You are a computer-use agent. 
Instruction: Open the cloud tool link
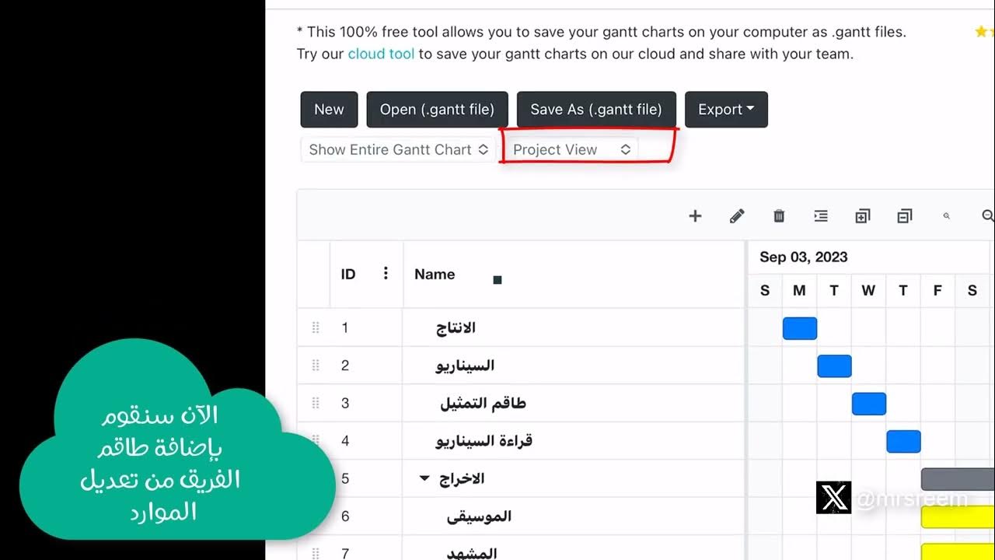[x=380, y=54]
